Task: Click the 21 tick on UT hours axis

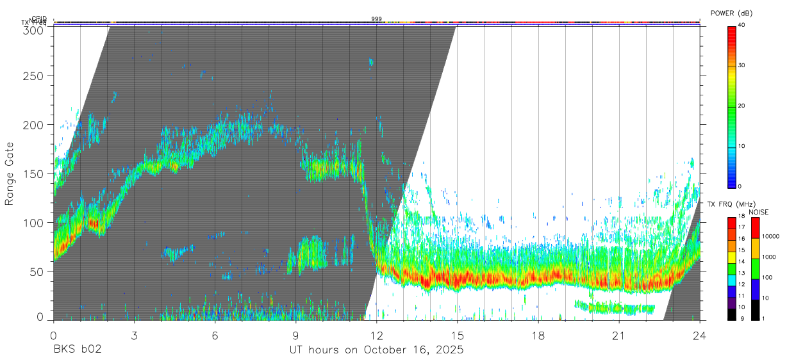Action: click(618, 335)
